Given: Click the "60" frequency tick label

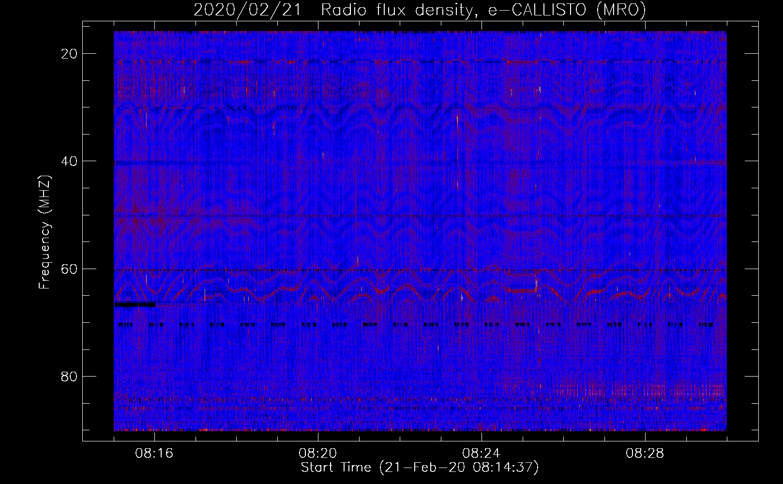Looking at the screenshot, I should (70, 269).
